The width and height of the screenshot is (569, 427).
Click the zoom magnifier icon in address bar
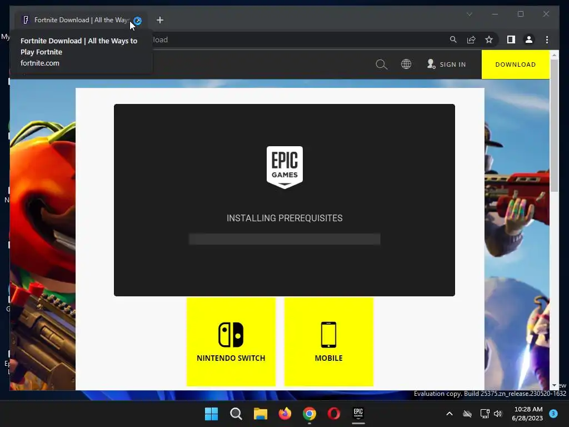[x=453, y=39]
